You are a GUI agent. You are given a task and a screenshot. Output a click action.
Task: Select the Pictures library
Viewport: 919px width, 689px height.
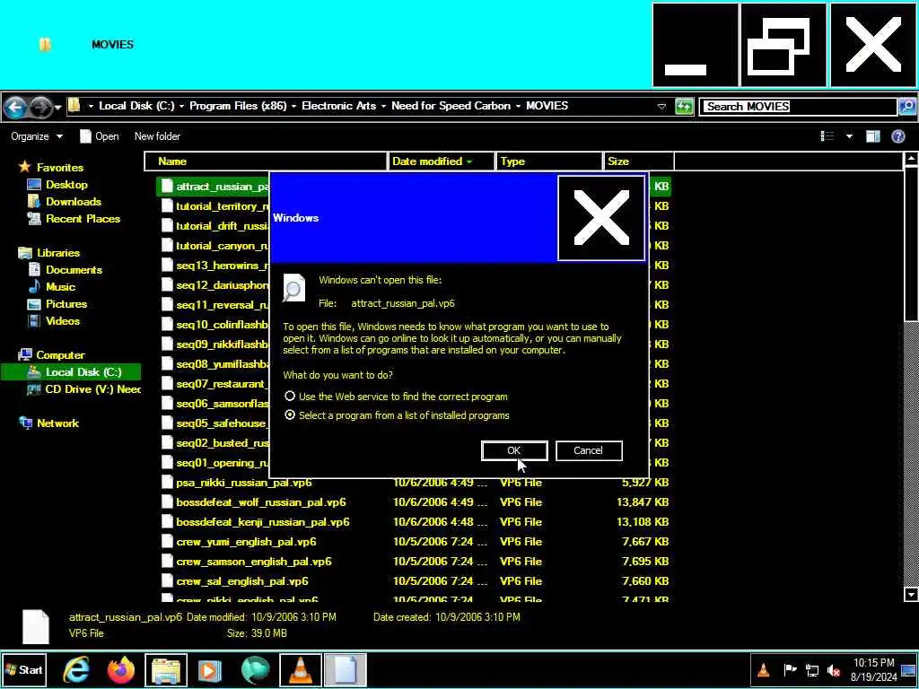(66, 304)
